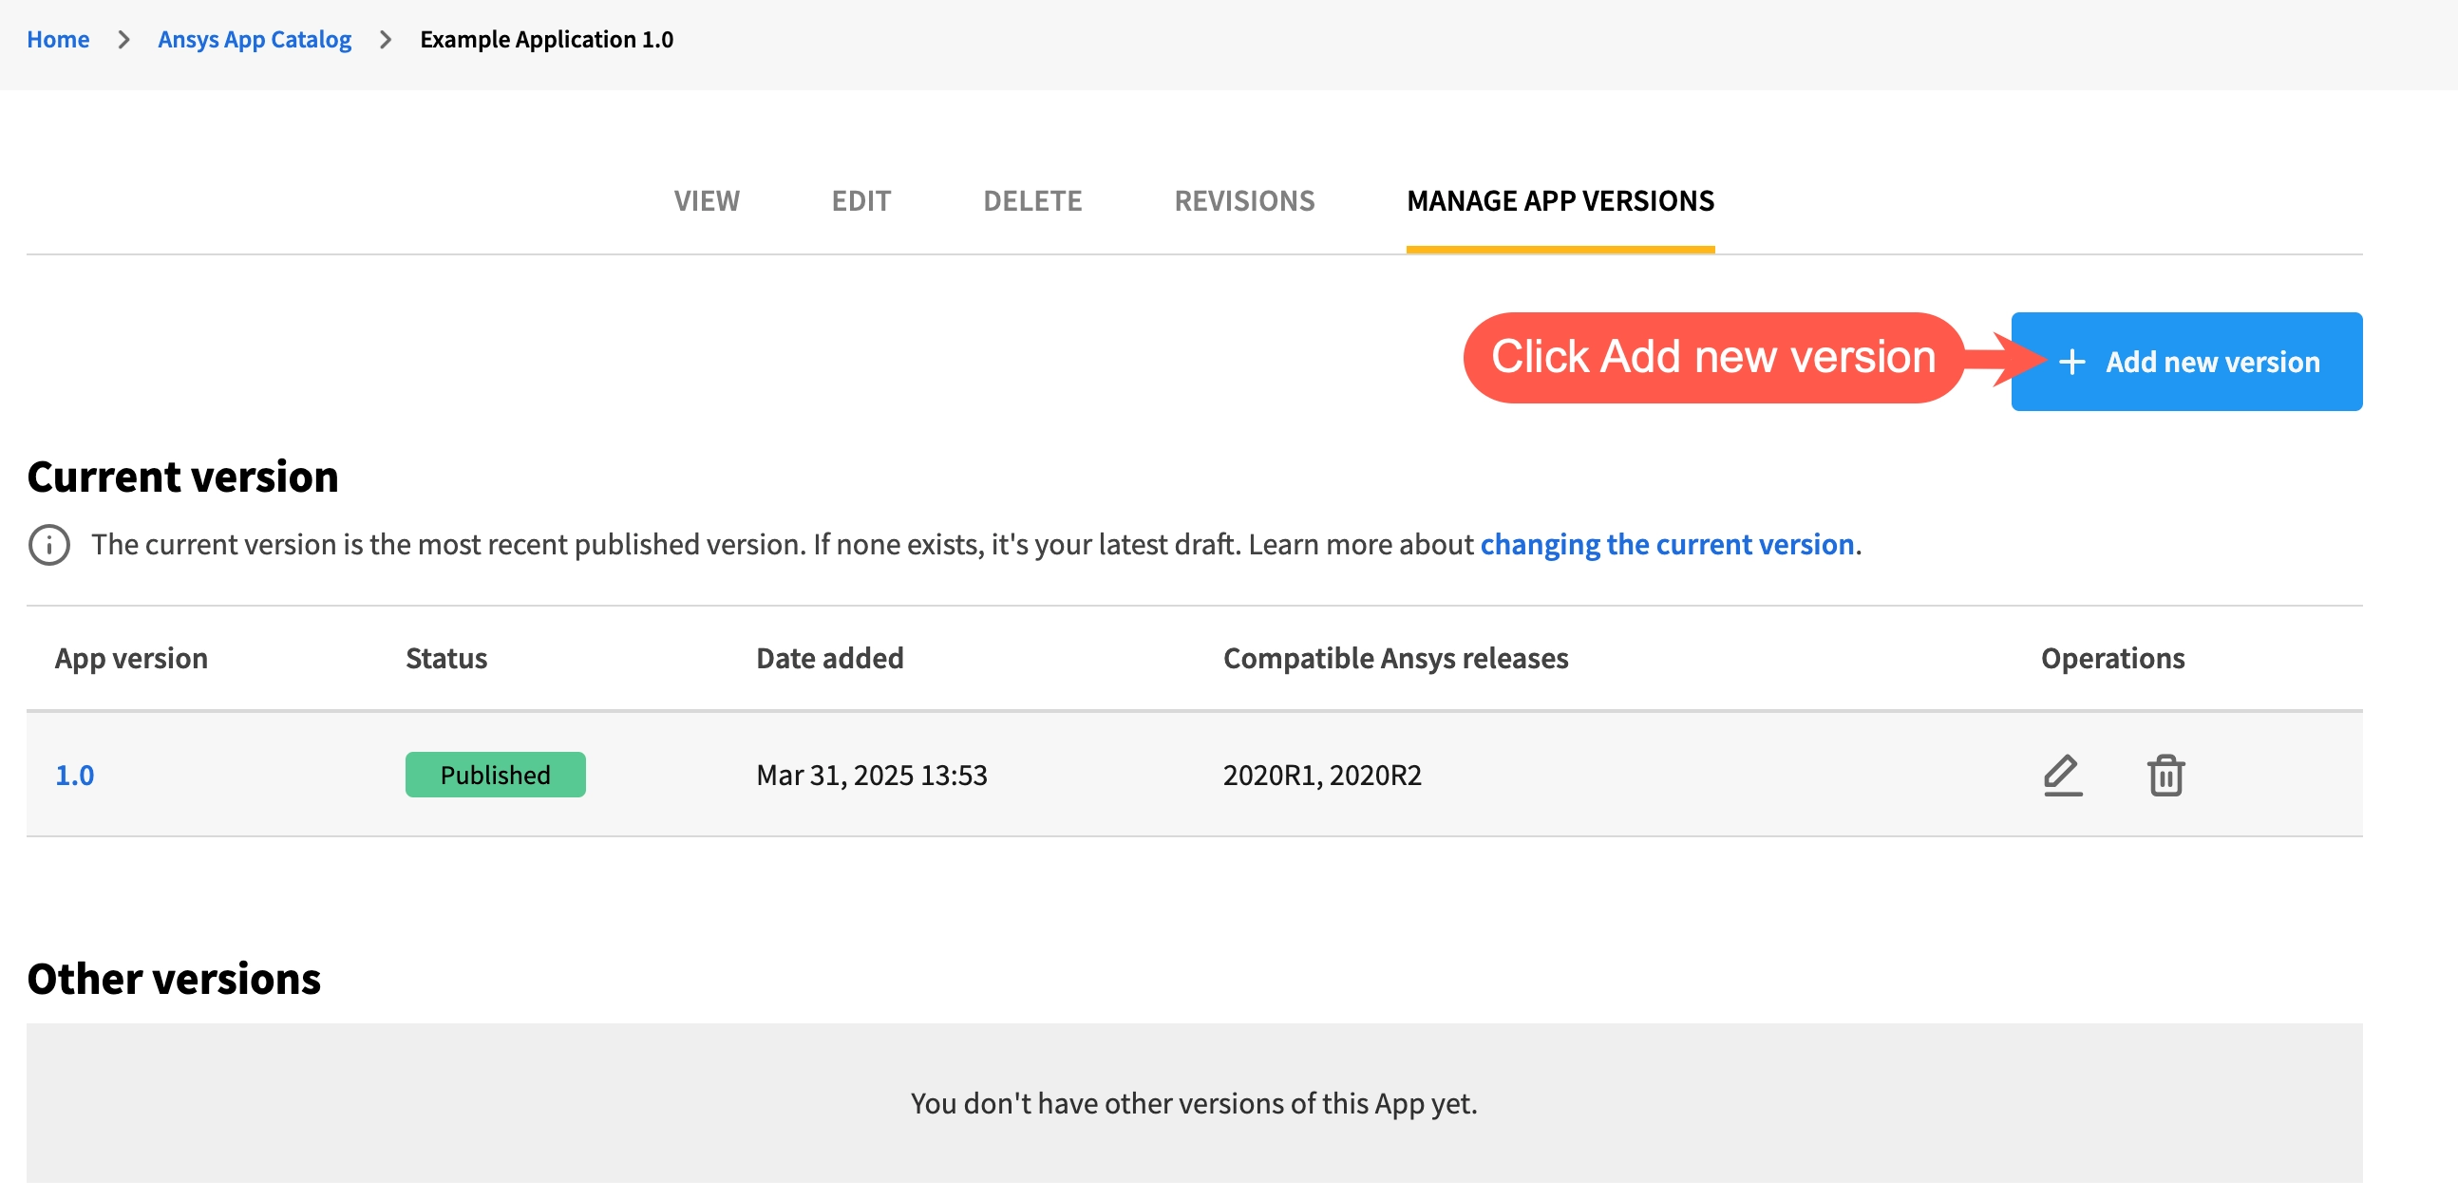Click the releases text 2020R1, 2020R2

point(1321,775)
